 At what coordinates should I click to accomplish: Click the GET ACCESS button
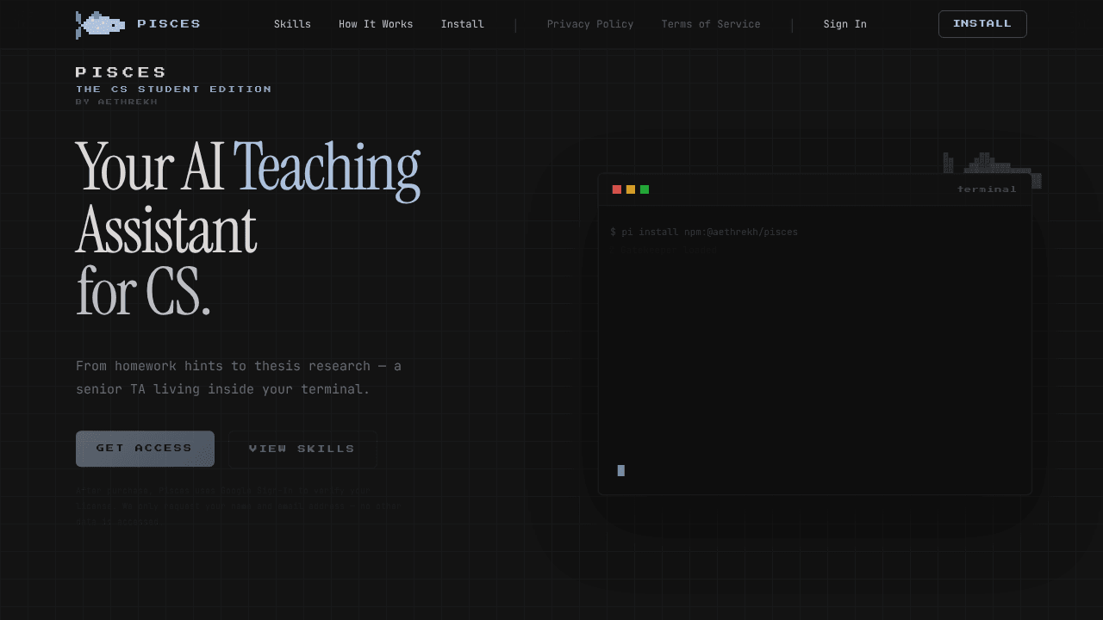pyautogui.click(x=145, y=449)
